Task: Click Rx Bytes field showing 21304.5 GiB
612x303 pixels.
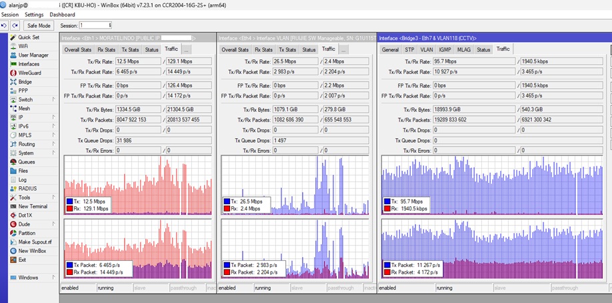Action: tap(189, 109)
